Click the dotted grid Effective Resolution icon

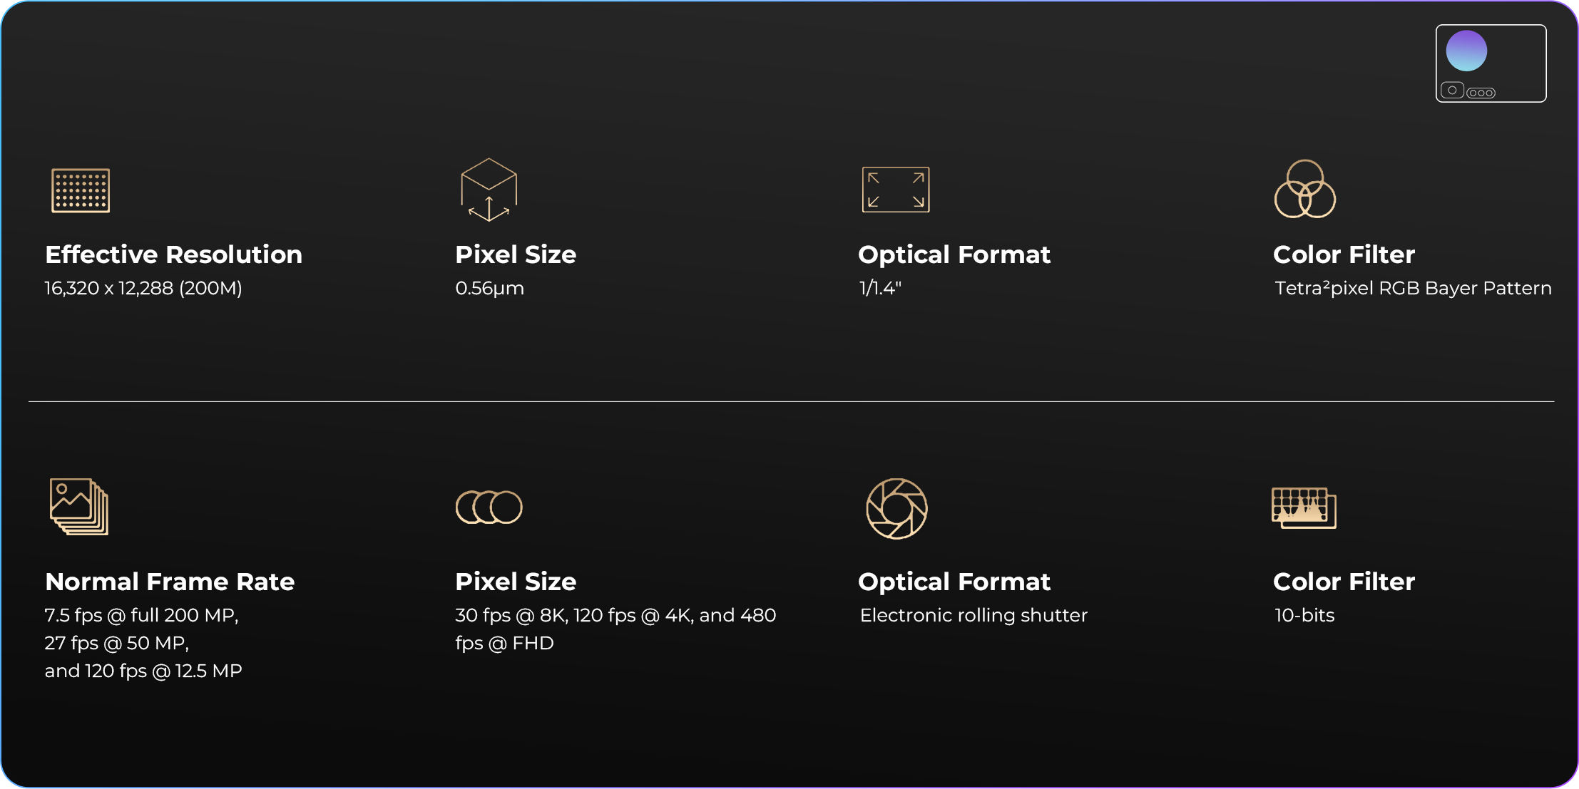click(x=81, y=190)
